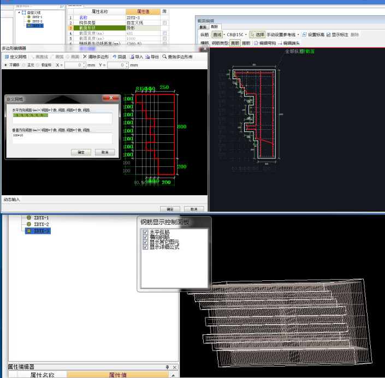Screen dimensions: 385x378
Task: Click ZDYX-1 gear icon in lower tree
Action: tap(29, 218)
